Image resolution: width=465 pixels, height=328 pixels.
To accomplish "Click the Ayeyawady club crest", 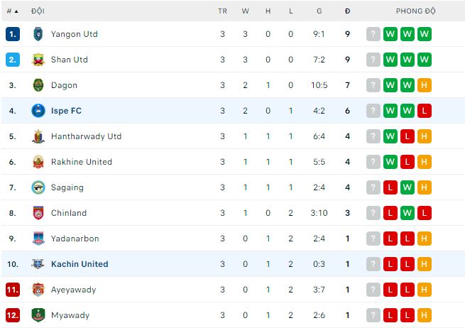I will tap(38, 290).
